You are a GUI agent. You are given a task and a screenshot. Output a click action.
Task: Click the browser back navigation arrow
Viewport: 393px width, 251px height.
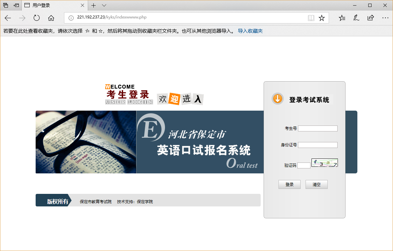point(8,18)
